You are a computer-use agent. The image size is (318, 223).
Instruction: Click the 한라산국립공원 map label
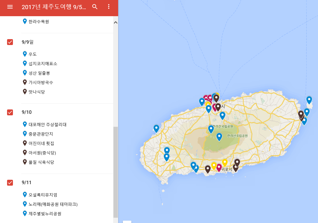pyautogui.click(x=237, y=136)
